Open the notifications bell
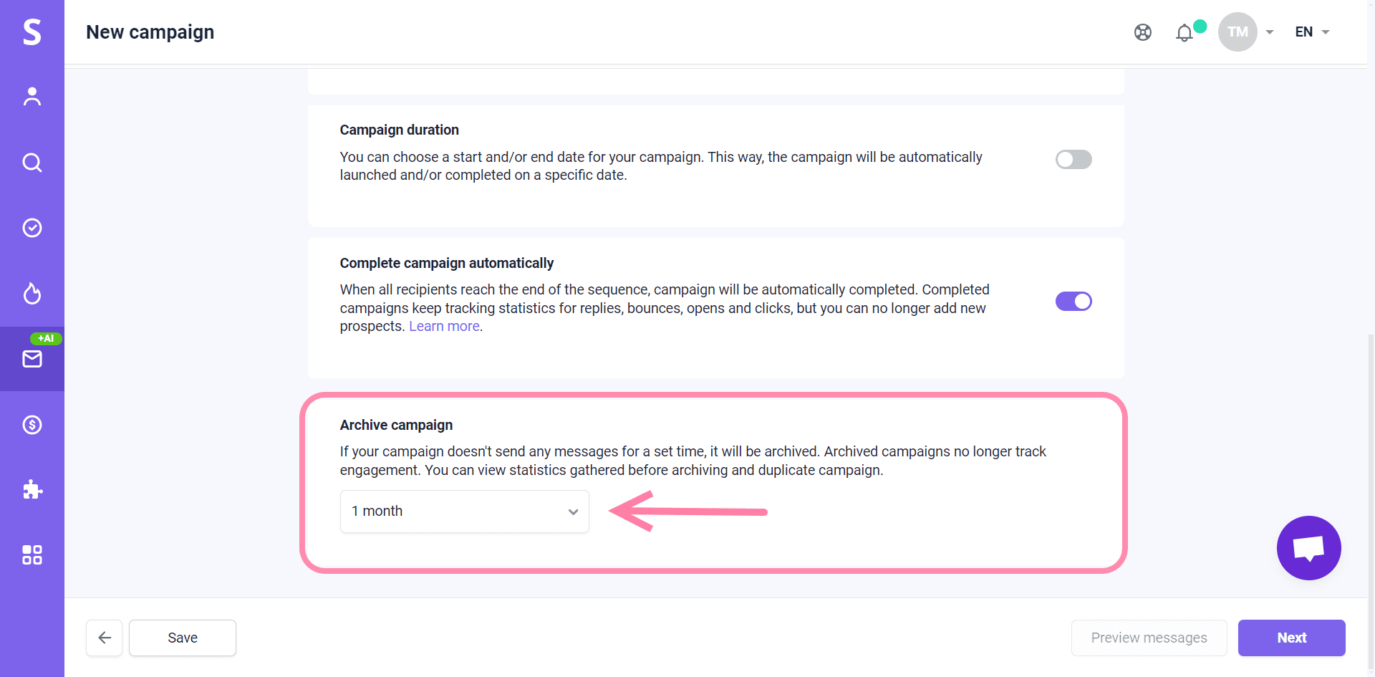The height and width of the screenshot is (677, 1375). coord(1185,33)
